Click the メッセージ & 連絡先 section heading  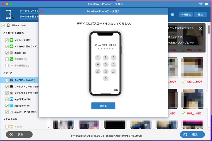click(x=13, y=33)
